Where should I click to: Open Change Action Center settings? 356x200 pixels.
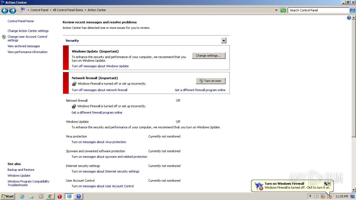pos(28,31)
